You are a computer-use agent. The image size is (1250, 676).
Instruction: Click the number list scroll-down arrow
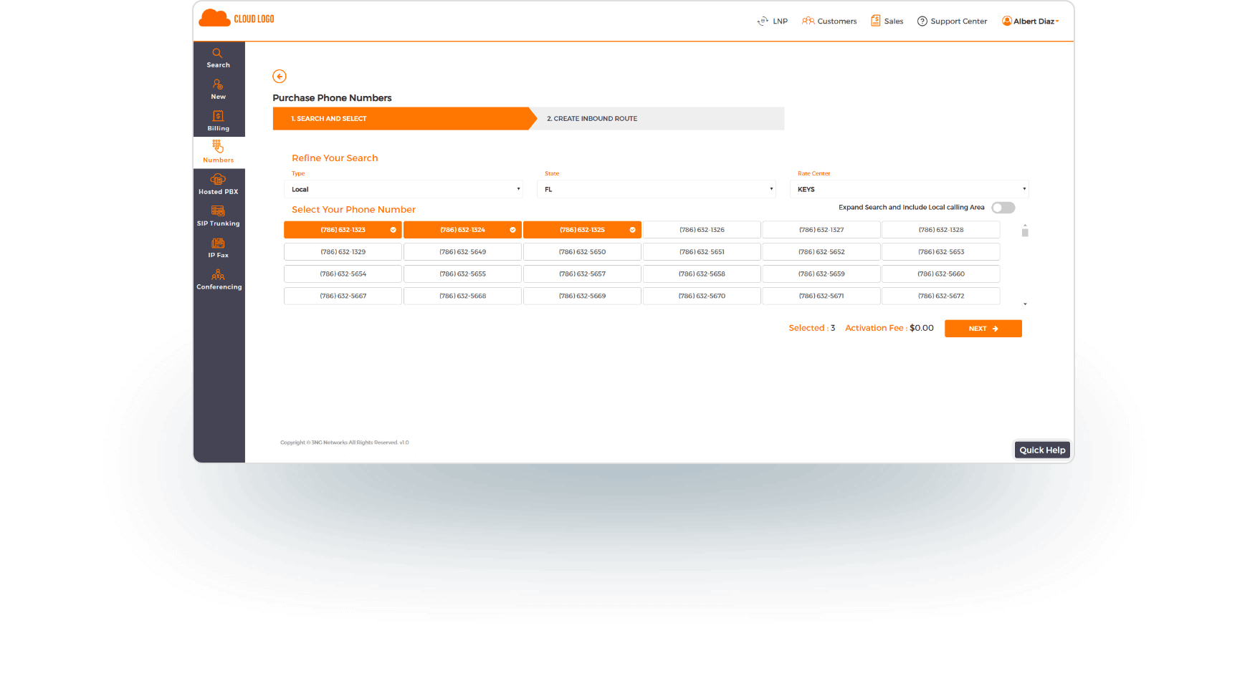pyautogui.click(x=1025, y=304)
